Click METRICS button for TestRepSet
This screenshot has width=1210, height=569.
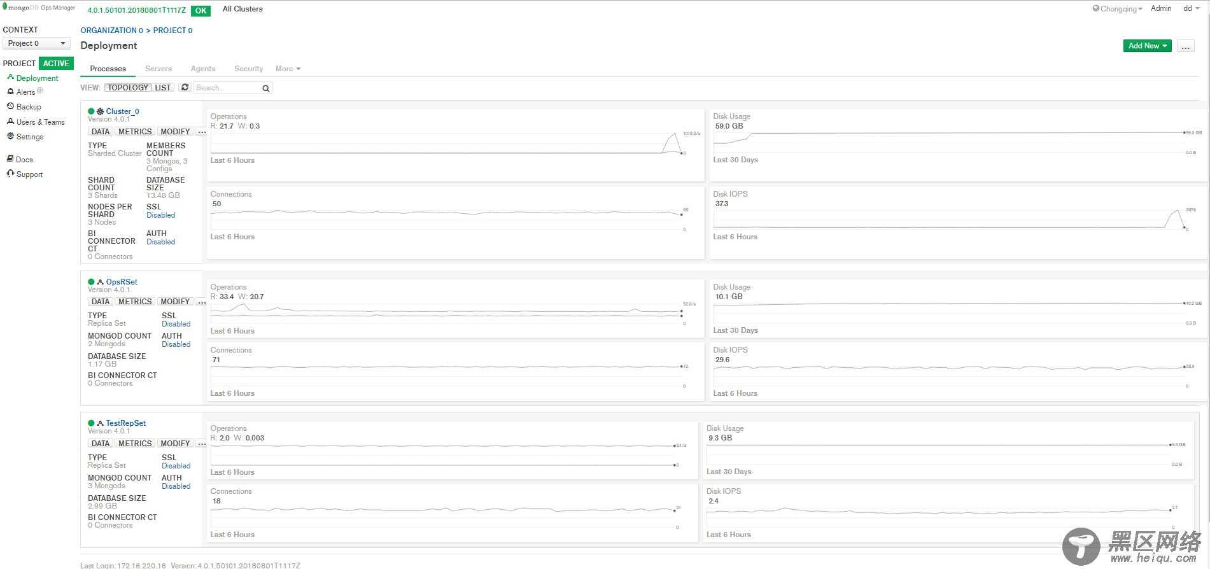135,444
